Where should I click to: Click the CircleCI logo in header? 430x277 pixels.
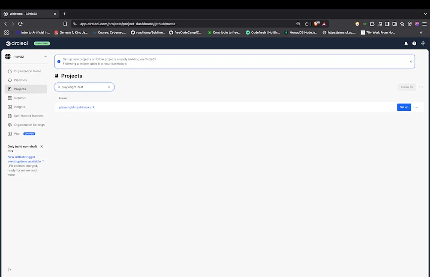[17, 44]
